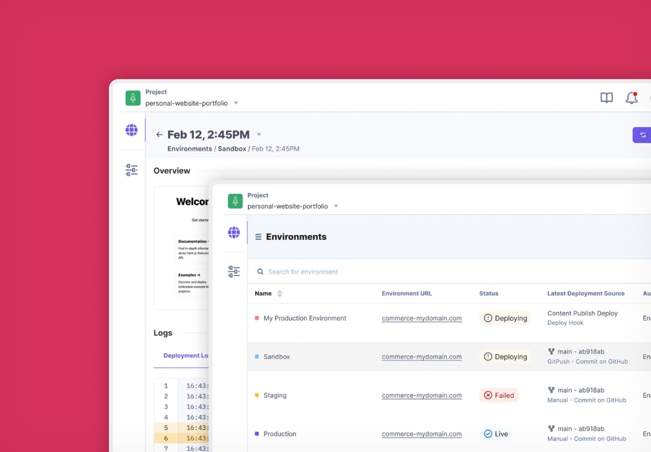Screen dimensions: 651x452
Task: Click the git branch icon in Sandbox row
Action: [551, 351]
